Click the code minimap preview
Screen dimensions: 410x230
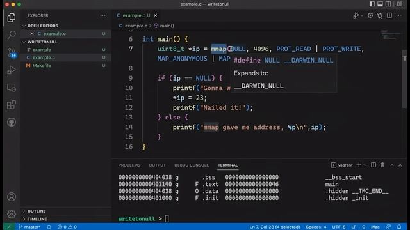390,35
